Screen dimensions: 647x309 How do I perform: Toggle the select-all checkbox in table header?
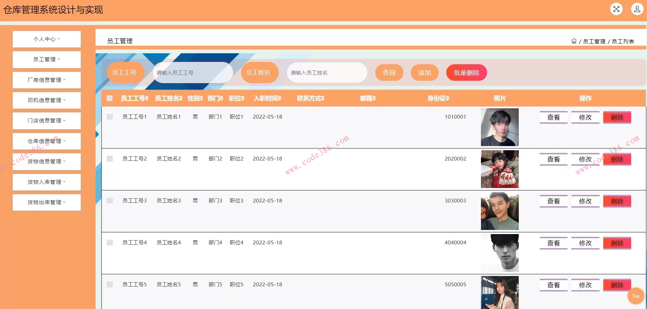[110, 98]
